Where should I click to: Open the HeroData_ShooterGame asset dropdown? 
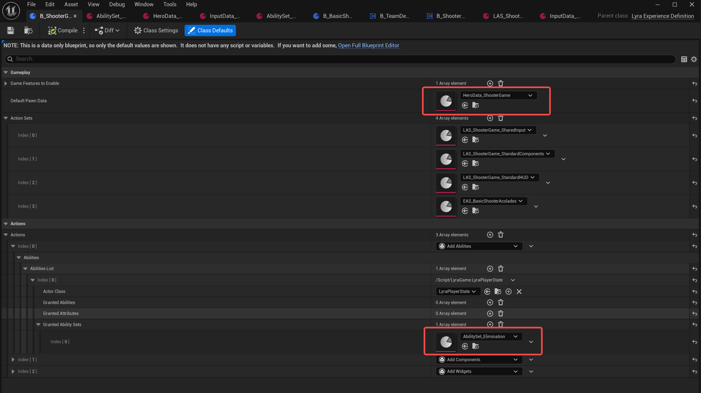pos(498,95)
